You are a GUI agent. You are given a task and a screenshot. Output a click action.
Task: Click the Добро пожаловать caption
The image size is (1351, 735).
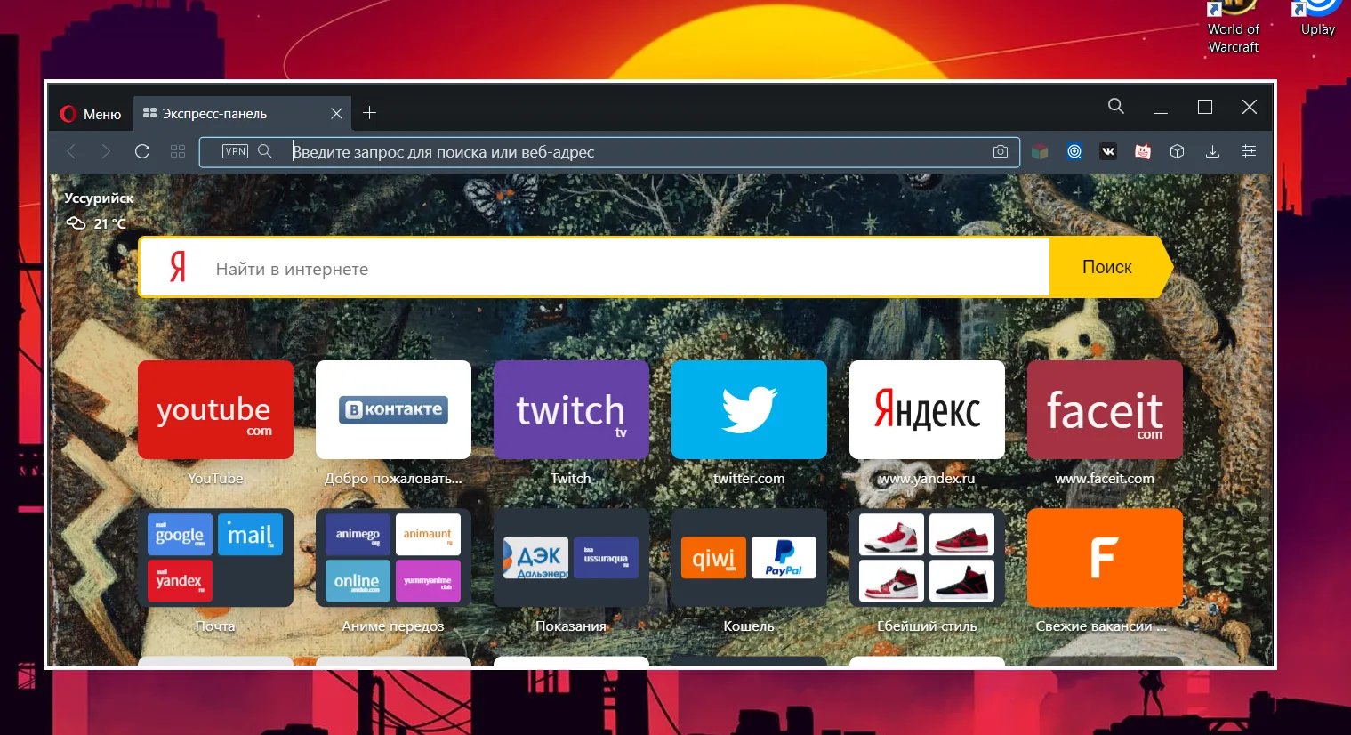pos(393,479)
